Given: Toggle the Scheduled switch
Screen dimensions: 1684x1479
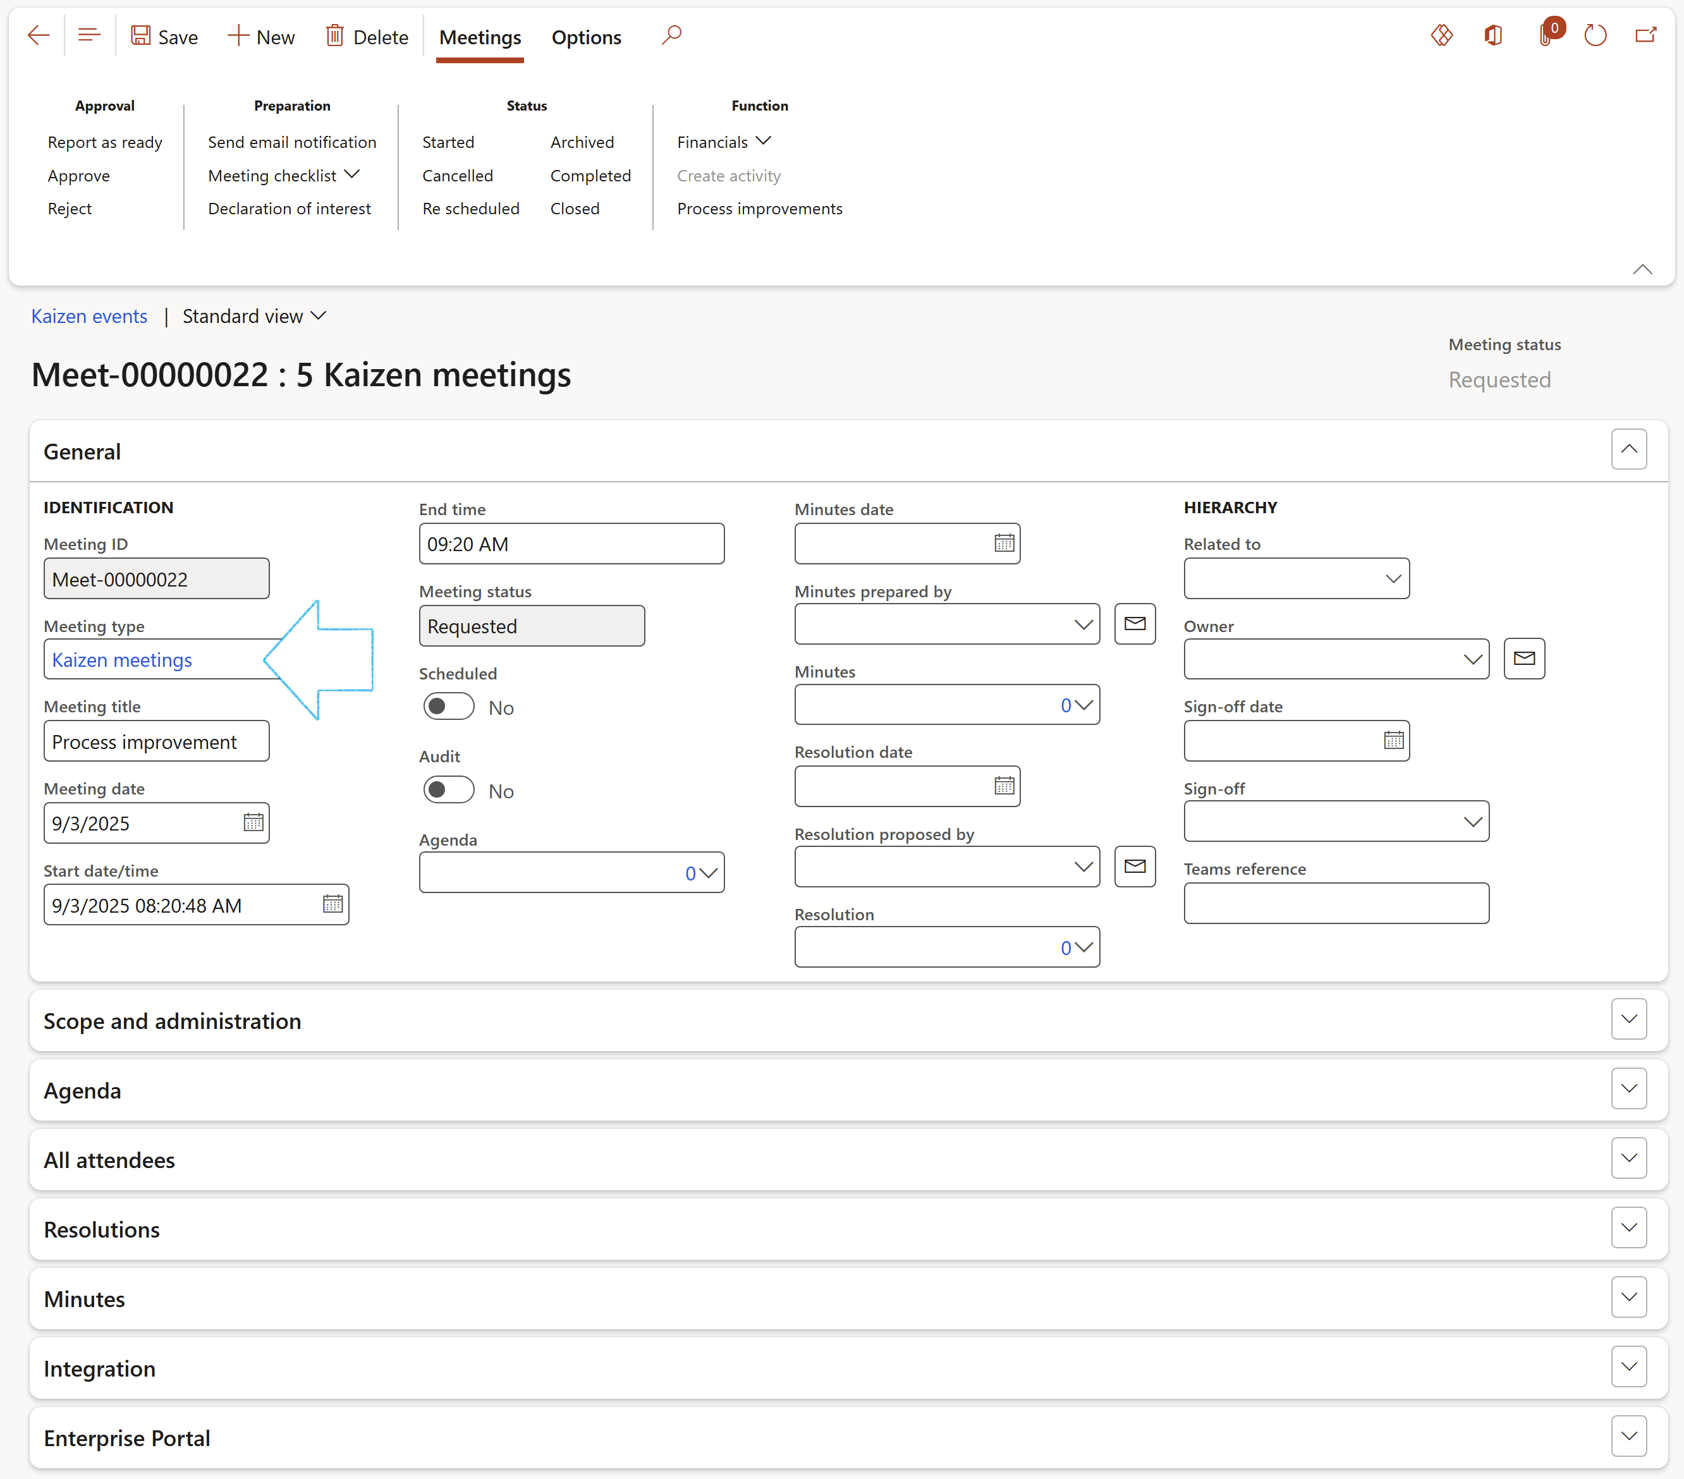Looking at the screenshot, I should tap(448, 707).
